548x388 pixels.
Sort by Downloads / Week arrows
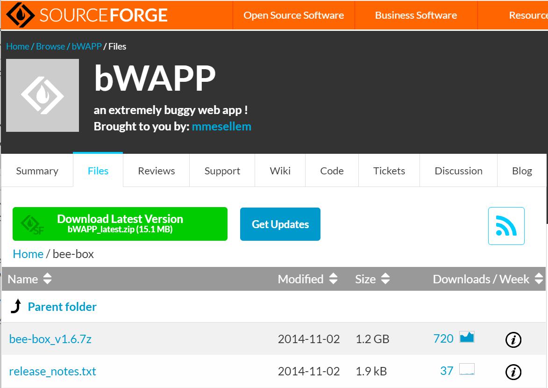tap(539, 279)
